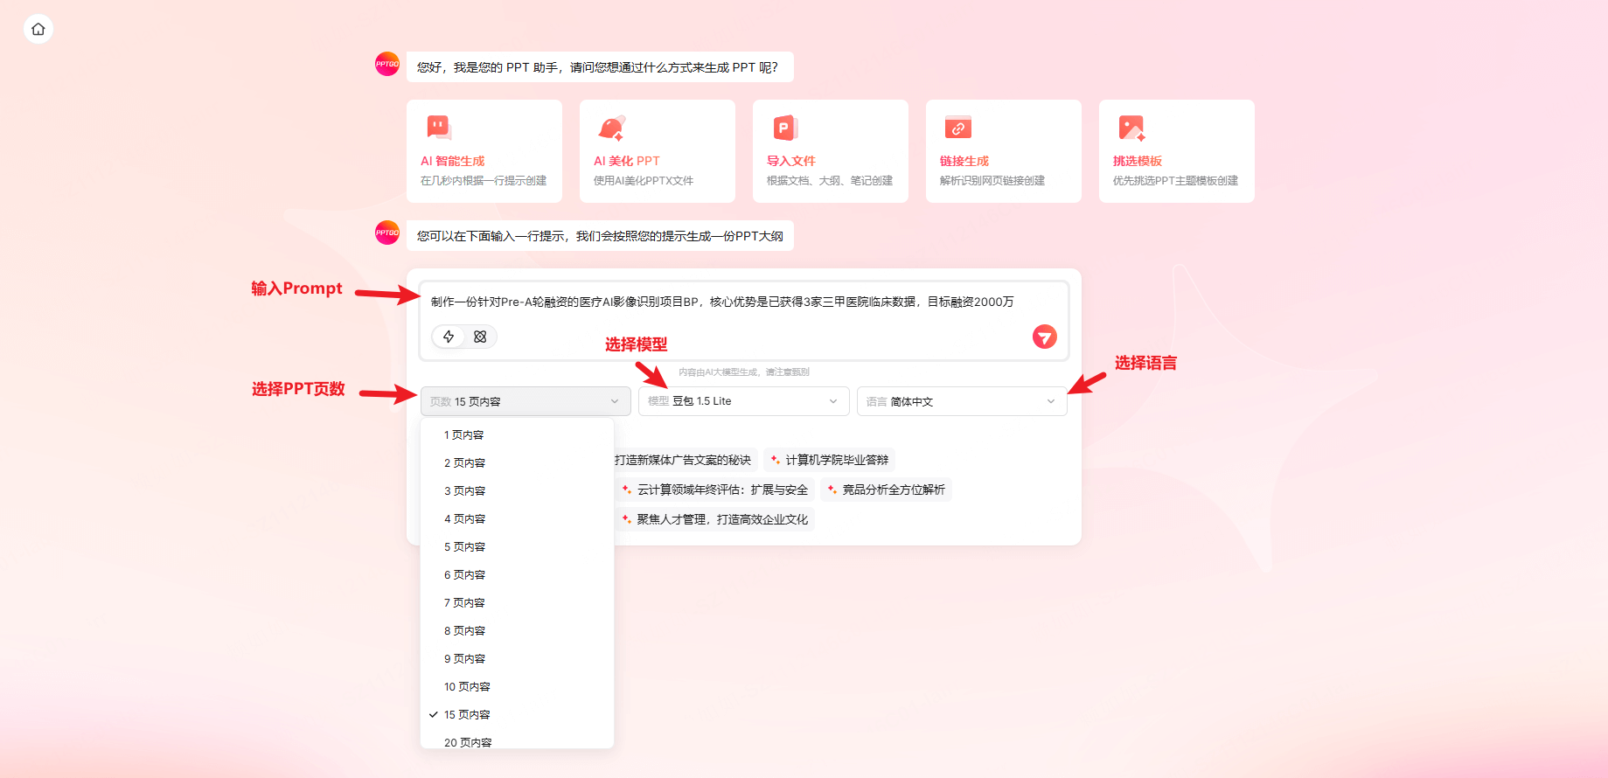Click sparkle icon beside 云计算领域年终评估
The height and width of the screenshot is (778, 1608).
pos(627,490)
